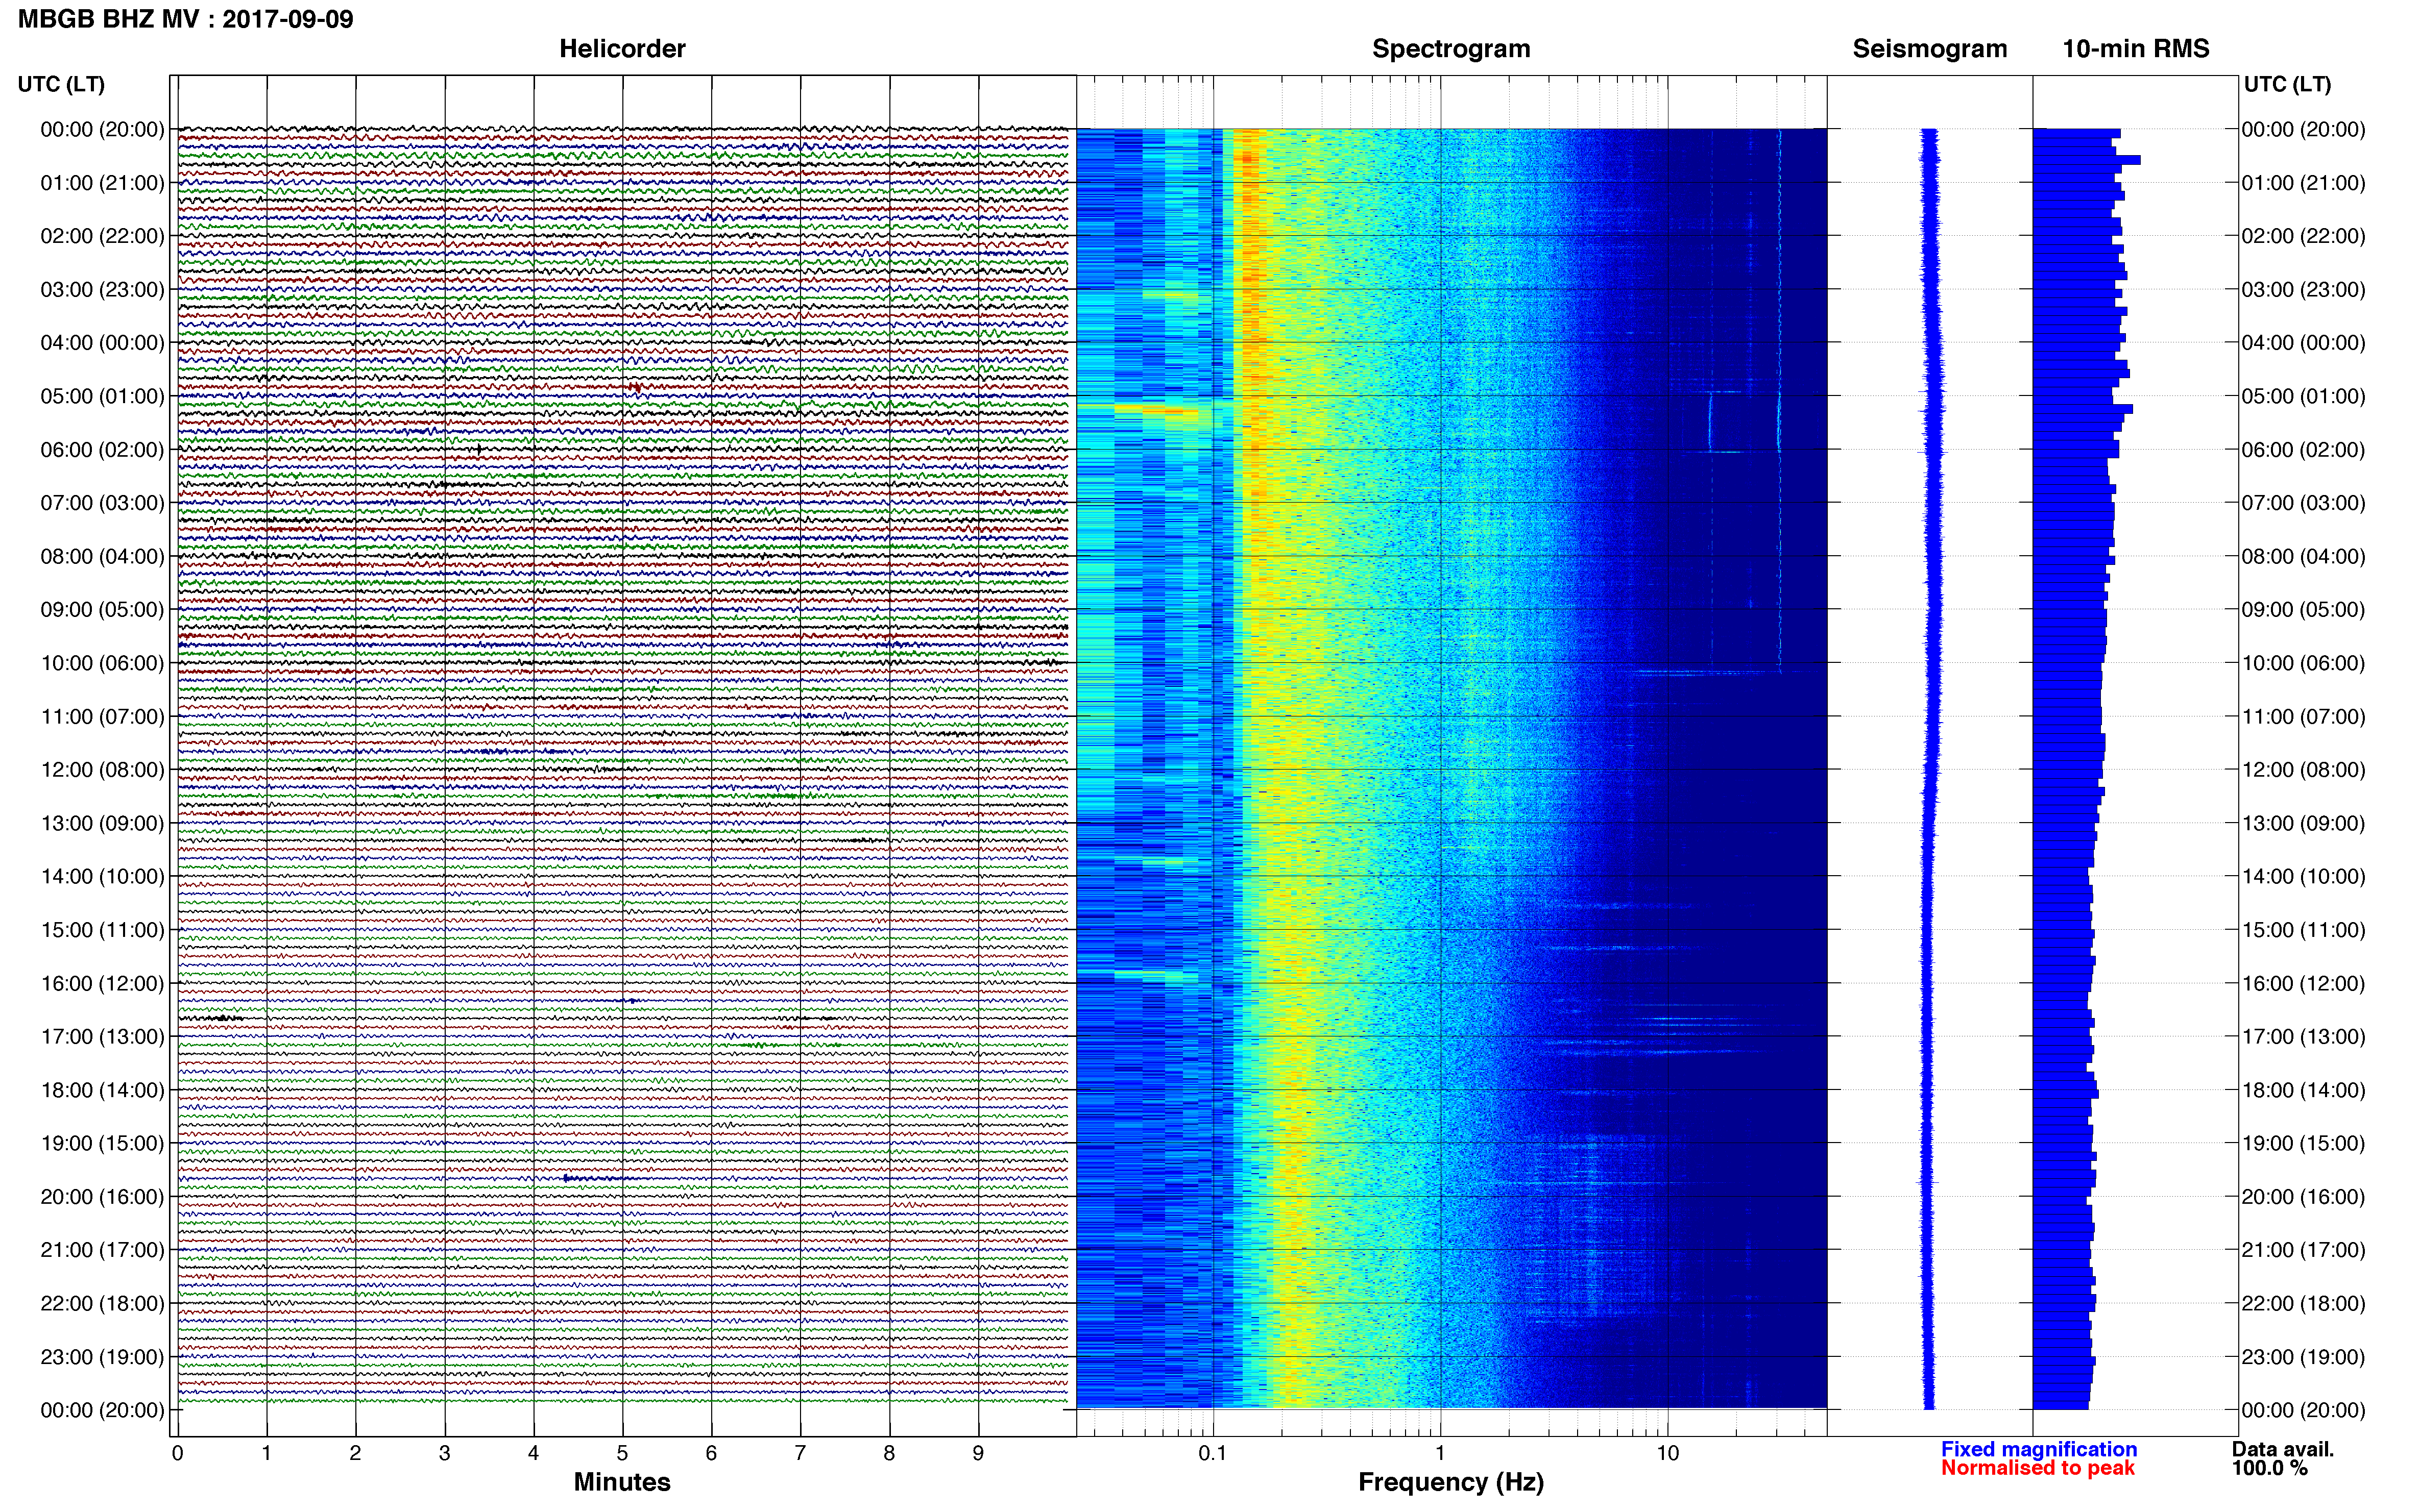Click the '5' minutes tick label
The height and width of the screenshot is (1512, 2420).
click(x=622, y=1453)
